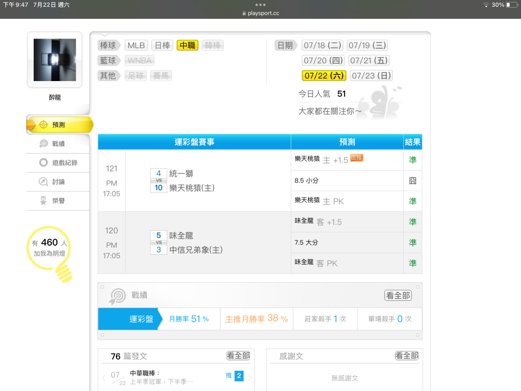This screenshot has width=521, height=391.
Task: Tap the Wi-Fi status icon
Action: click(486, 5)
